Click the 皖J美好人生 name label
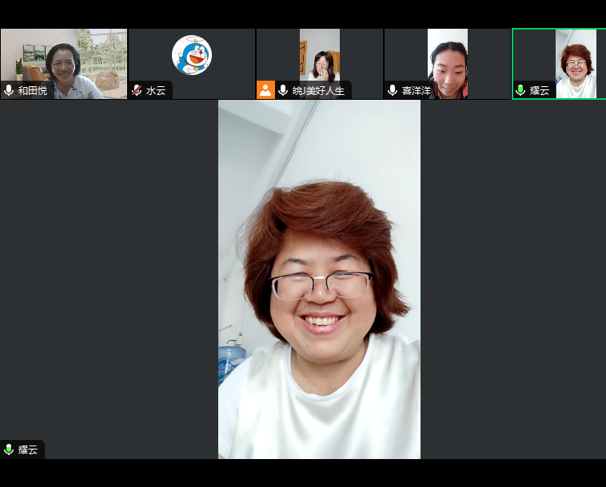 [318, 91]
